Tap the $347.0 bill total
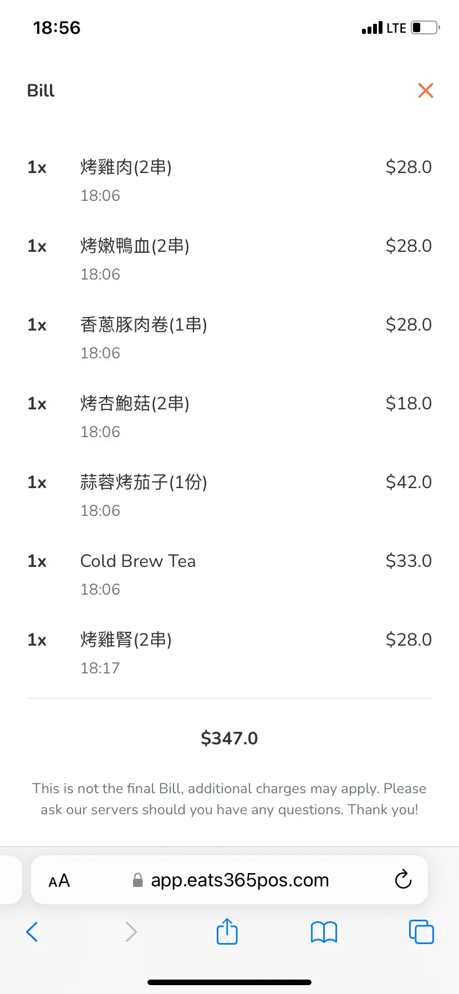Image resolution: width=459 pixels, height=994 pixels. pyautogui.click(x=229, y=738)
